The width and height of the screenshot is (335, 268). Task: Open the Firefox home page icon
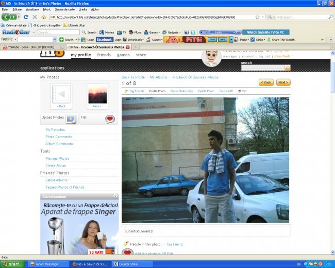point(44,17)
